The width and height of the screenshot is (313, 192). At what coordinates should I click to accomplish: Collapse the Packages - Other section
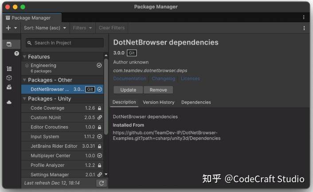click(x=24, y=80)
